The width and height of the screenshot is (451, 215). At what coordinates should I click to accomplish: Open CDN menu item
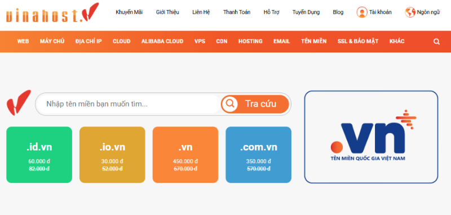click(x=222, y=41)
